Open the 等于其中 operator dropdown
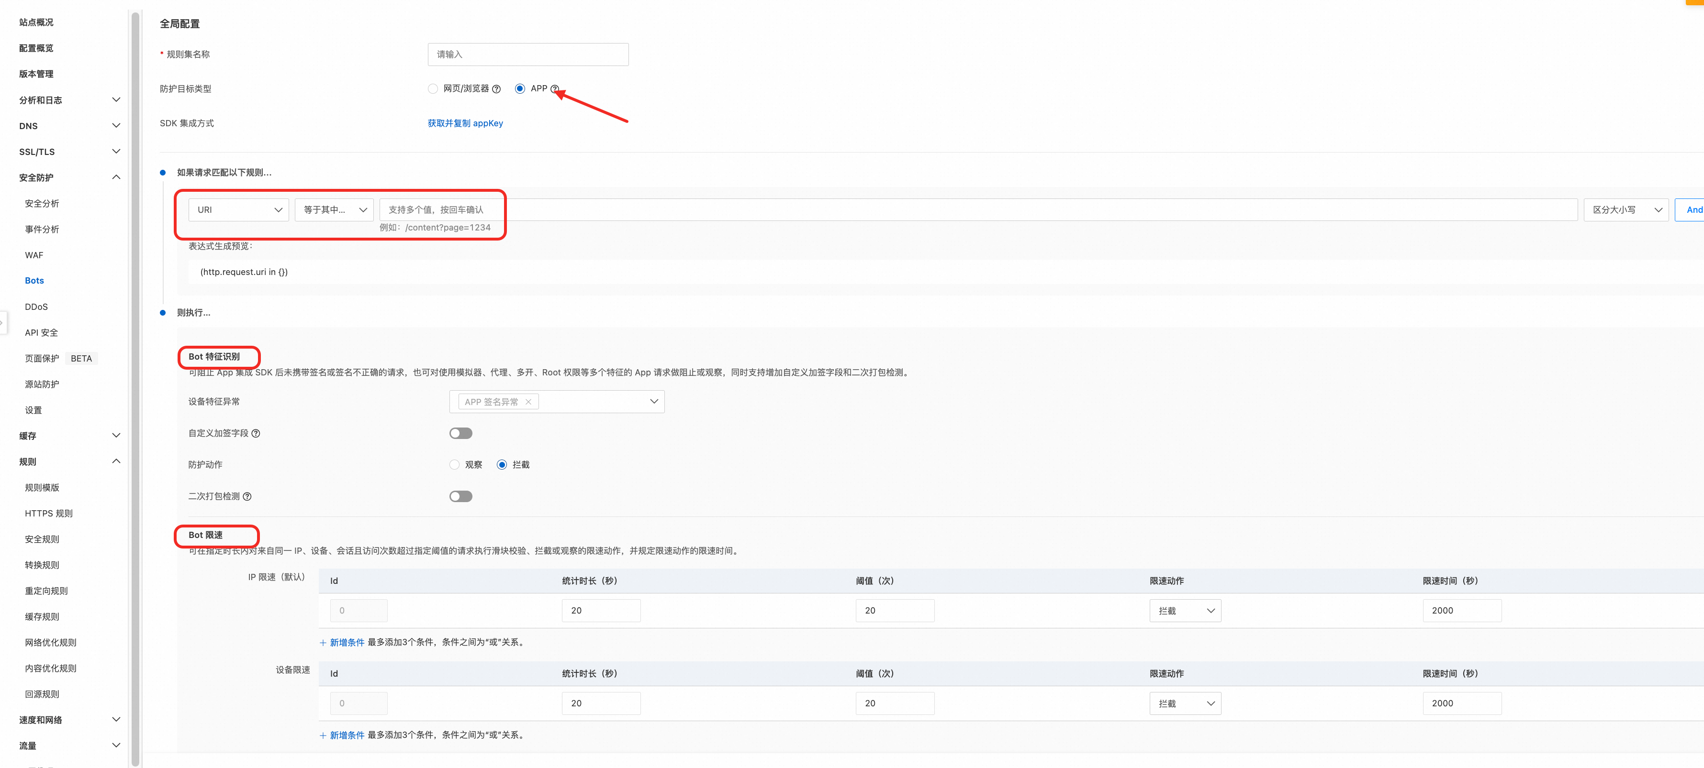 tap(334, 209)
